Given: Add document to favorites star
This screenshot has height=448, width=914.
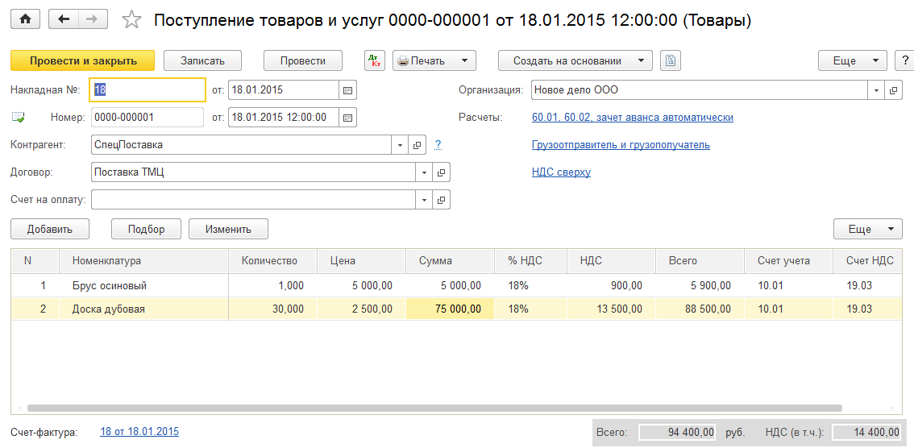Looking at the screenshot, I should (131, 20).
